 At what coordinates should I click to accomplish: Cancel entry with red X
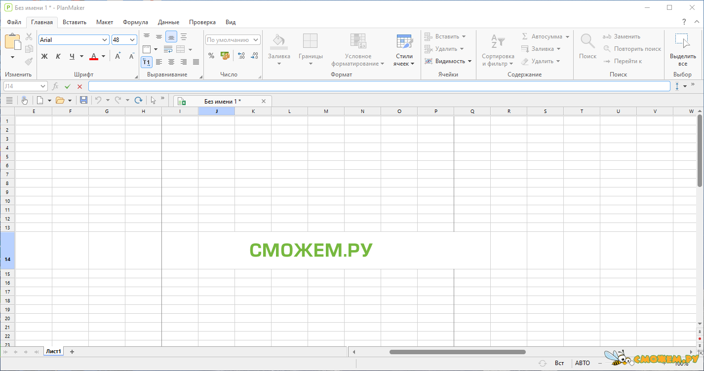click(x=80, y=86)
